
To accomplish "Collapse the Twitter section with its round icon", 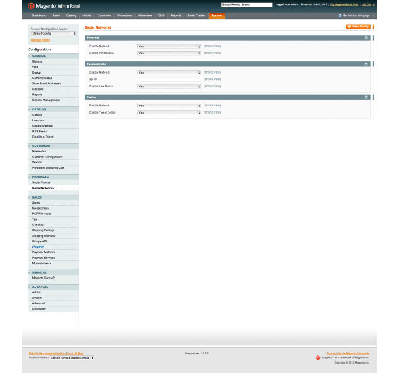I will (x=366, y=98).
